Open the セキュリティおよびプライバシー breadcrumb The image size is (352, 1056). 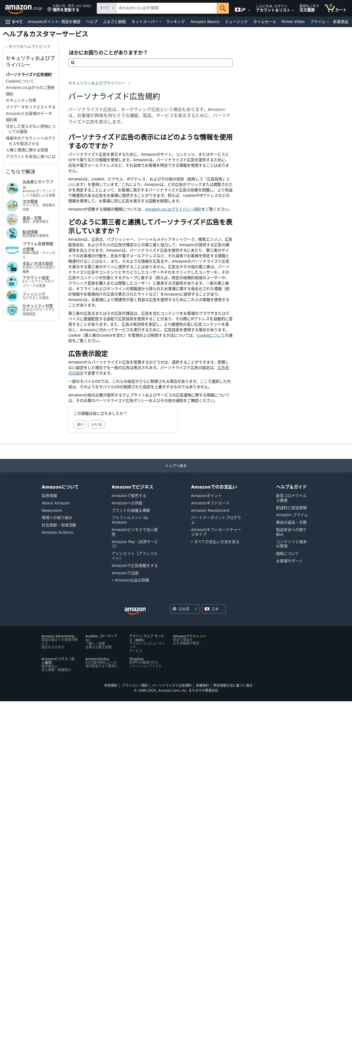pos(97,83)
